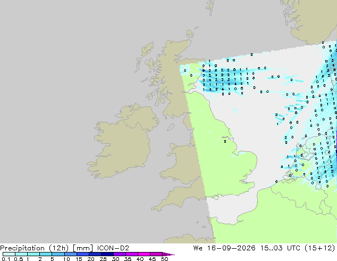The height and width of the screenshot is (261, 337).
Task: Click the (15+12) forecast offset label
Action: (x=319, y=248)
